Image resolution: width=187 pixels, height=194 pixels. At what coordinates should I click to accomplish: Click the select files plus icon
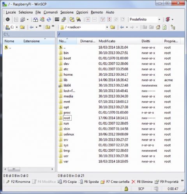click(x=88, y=19)
